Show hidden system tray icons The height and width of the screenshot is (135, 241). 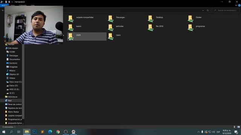tap(198, 132)
